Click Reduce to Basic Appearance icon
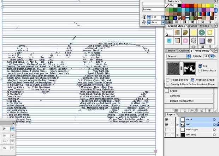Viewport: 219px width, 156px height. pos(193,110)
